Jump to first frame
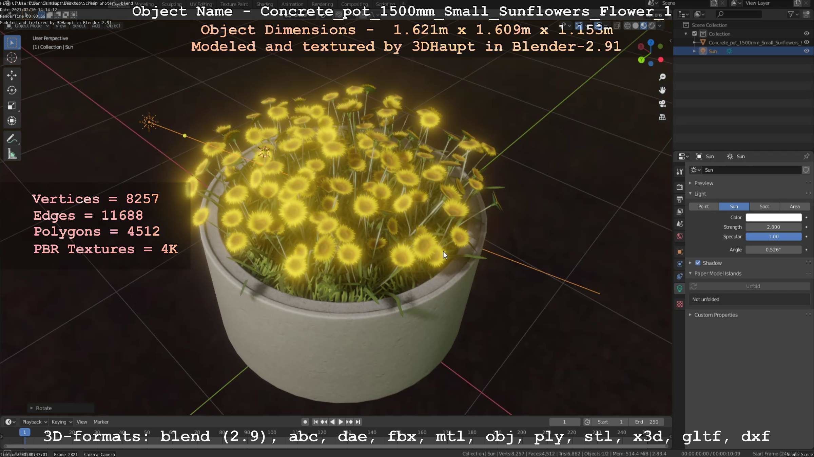The image size is (814, 457). (x=315, y=422)
